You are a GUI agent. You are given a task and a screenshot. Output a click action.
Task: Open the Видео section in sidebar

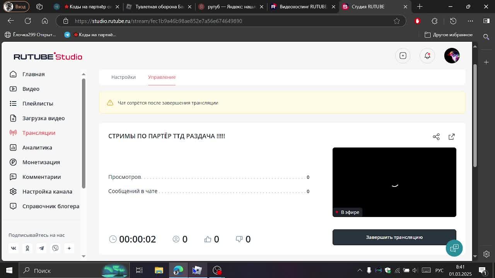click(x=31, y=89)
